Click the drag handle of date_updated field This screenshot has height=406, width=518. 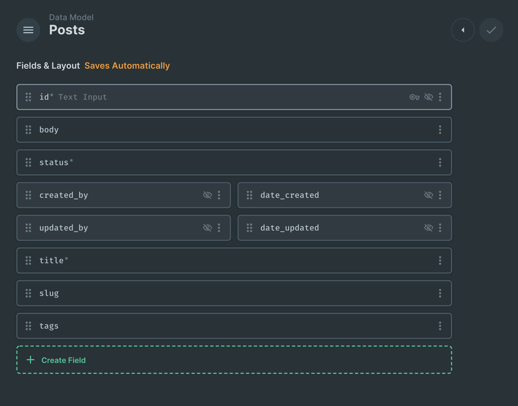tap(249, 228)
